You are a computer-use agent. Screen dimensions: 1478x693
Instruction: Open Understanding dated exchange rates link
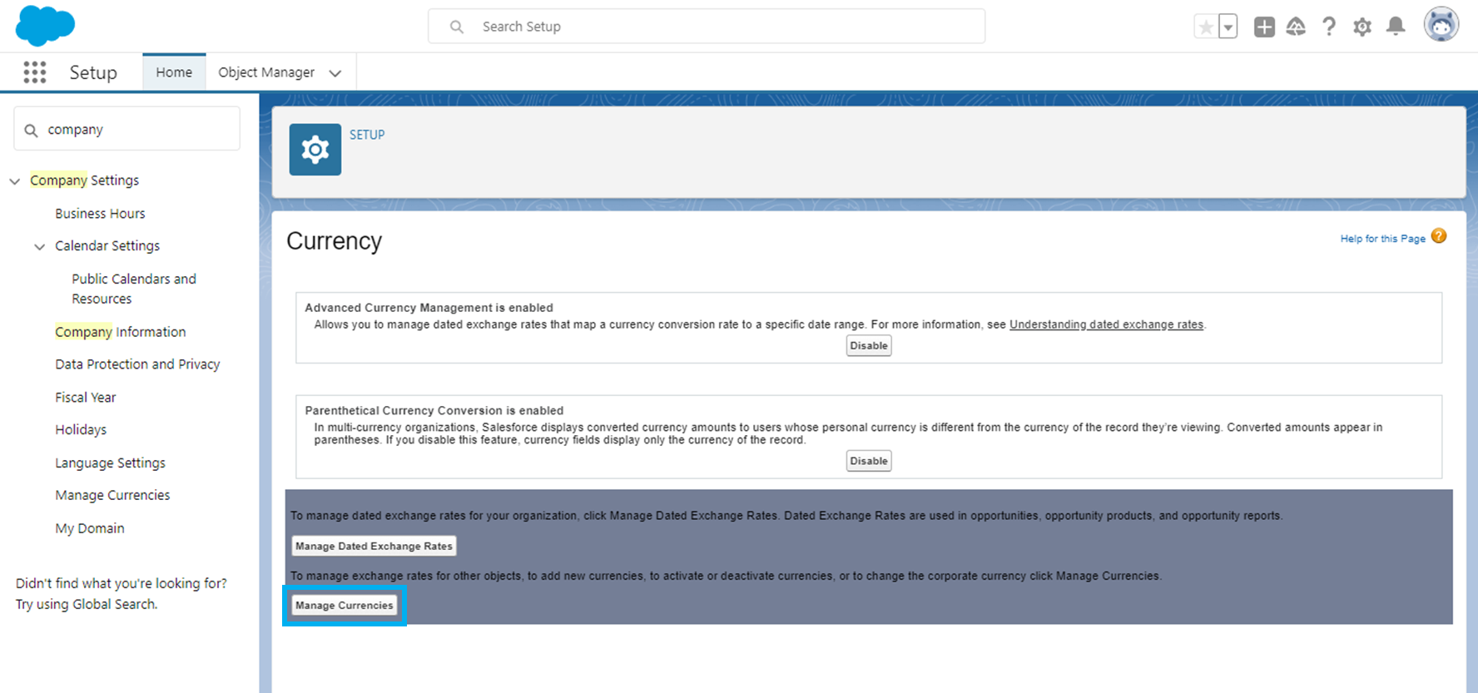(1107, 324)
